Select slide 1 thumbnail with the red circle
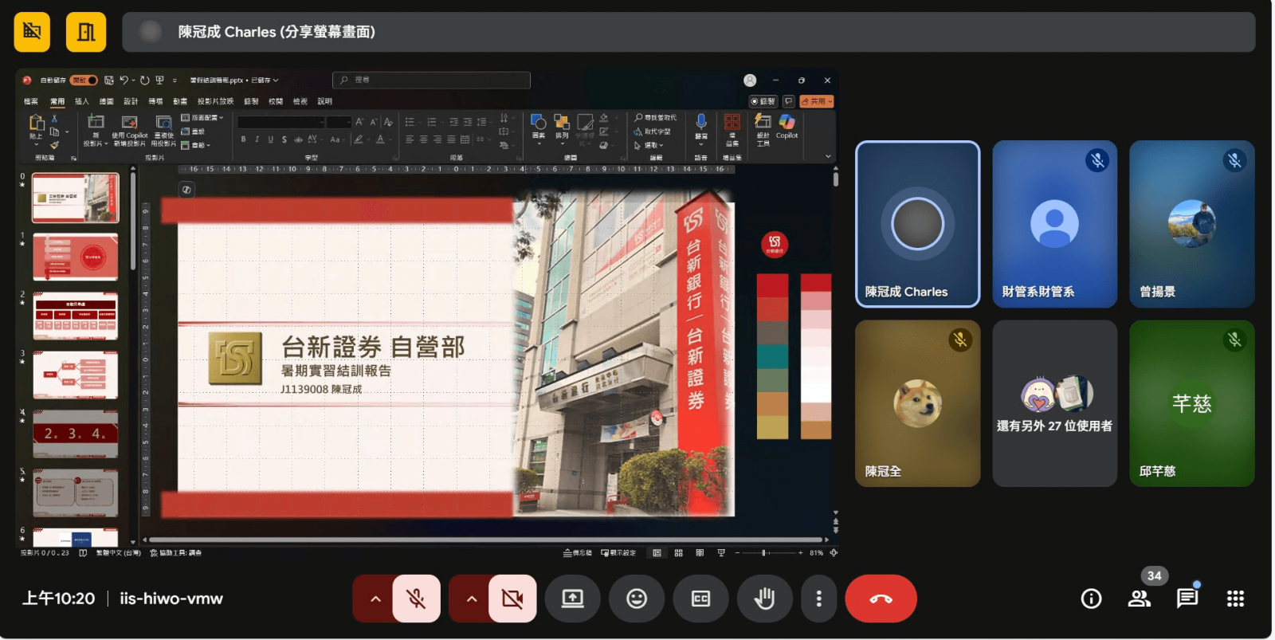This screenshot has width=1275, height=640. 76,257
